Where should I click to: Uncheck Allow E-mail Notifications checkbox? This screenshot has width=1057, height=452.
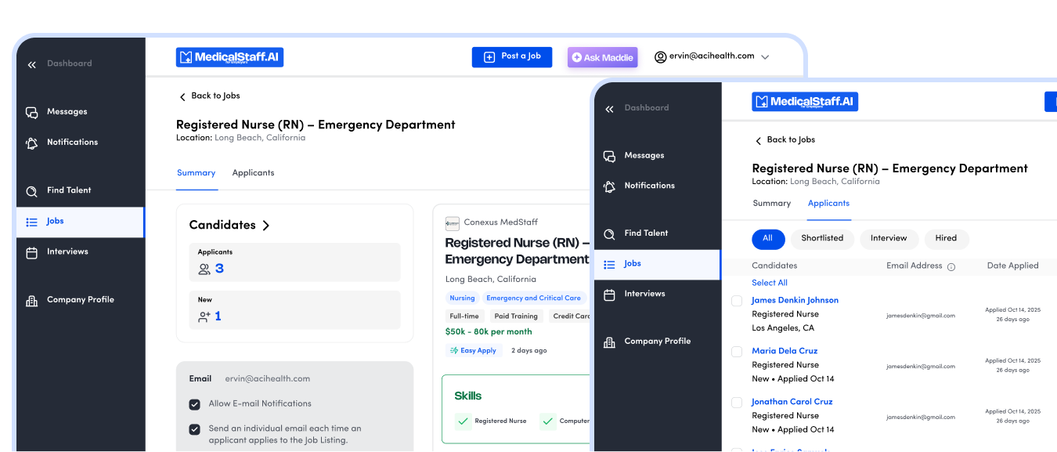[194, 404]
